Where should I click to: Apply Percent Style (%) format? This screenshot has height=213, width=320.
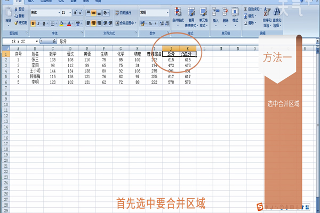click(x=150, y=23)
